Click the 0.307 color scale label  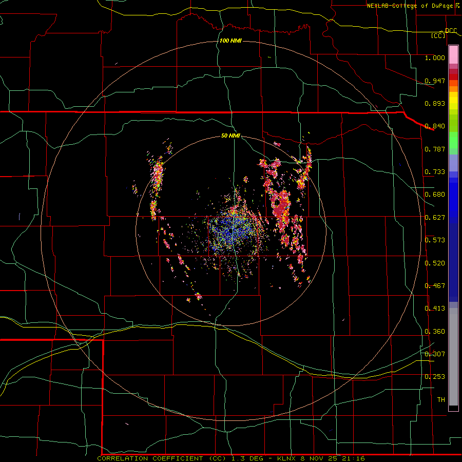tap(435, 354)
